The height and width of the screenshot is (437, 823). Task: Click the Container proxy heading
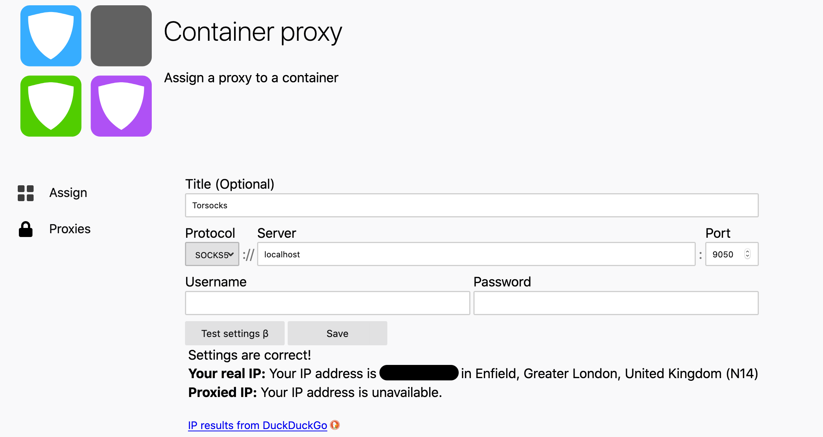pos(253,32)
